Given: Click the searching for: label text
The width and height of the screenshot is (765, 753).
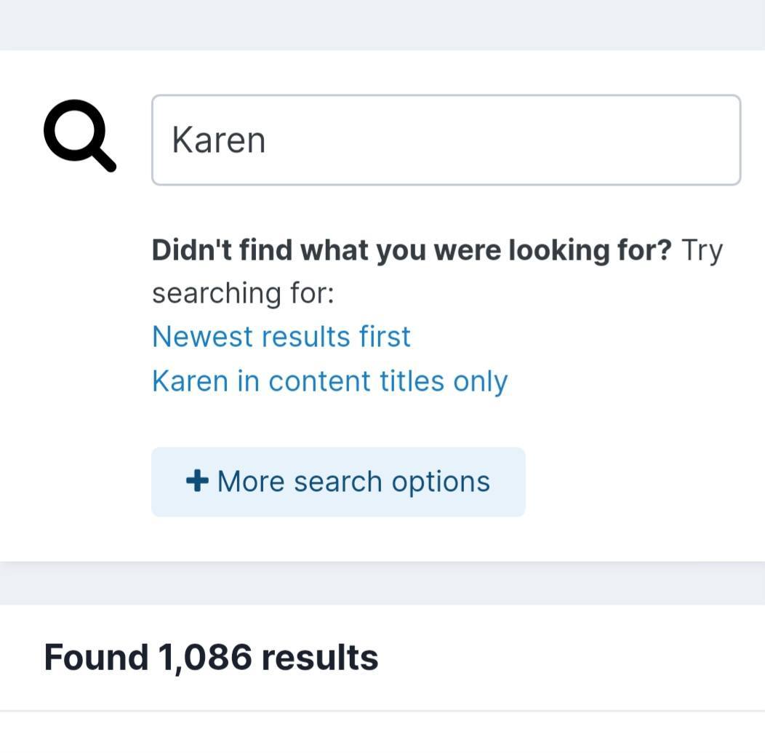Looking at the screenshot, I should point(243,293).
